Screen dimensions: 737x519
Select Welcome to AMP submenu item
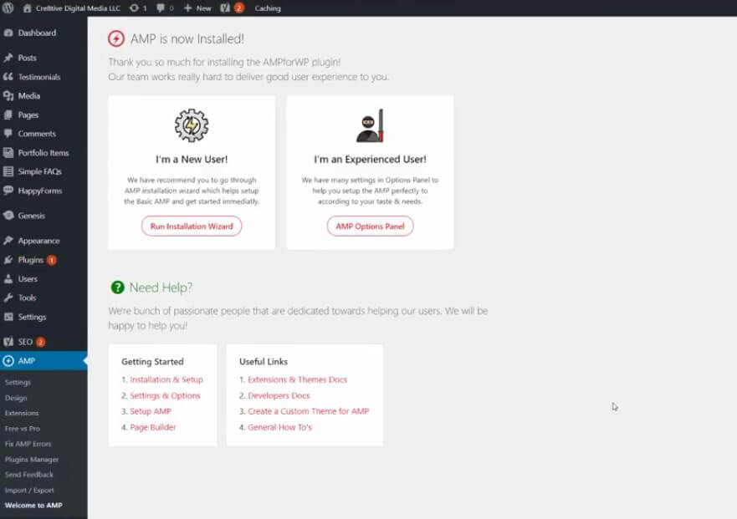[33, 506]
